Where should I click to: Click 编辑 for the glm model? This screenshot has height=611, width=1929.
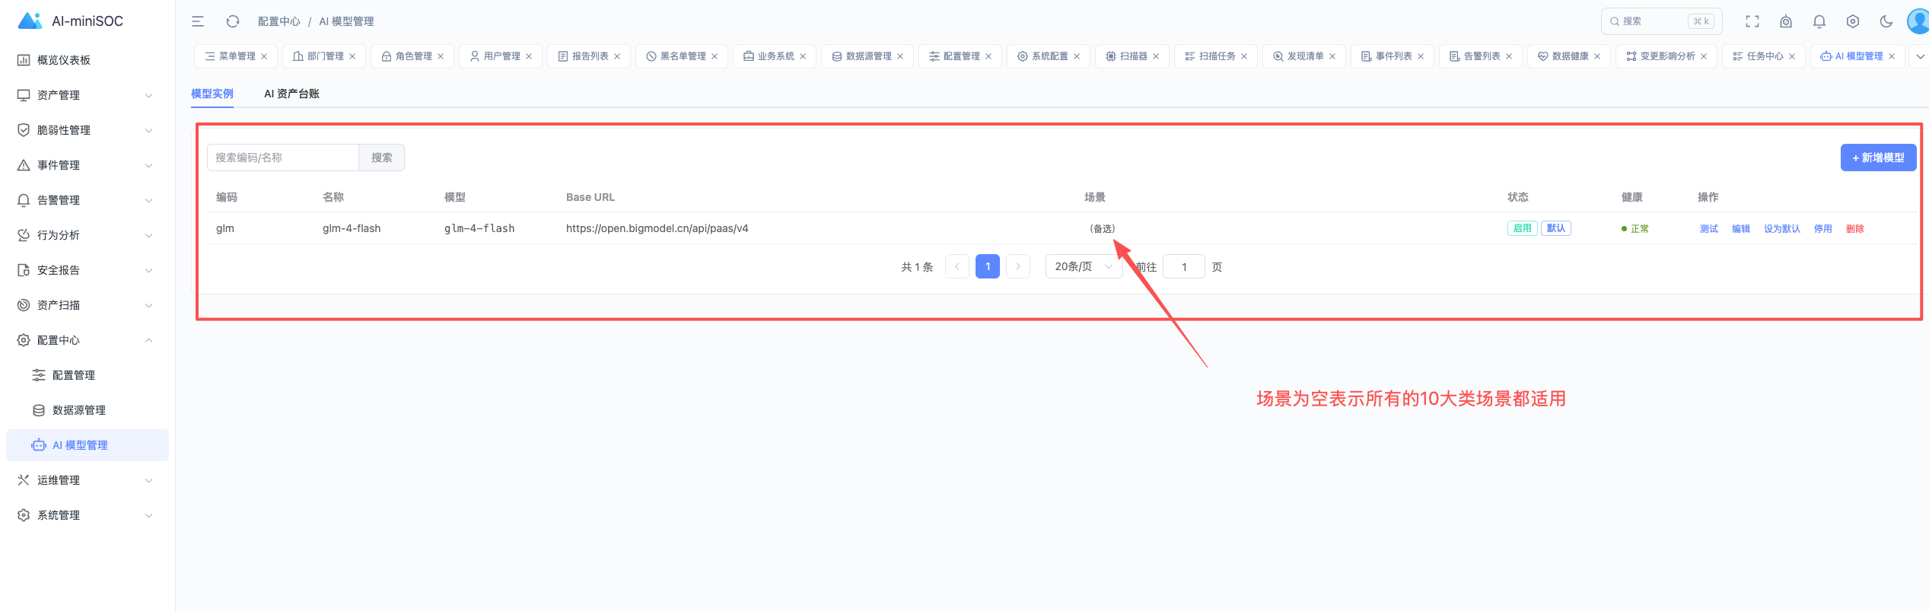pyautogui.click(x=1740, y=228)
